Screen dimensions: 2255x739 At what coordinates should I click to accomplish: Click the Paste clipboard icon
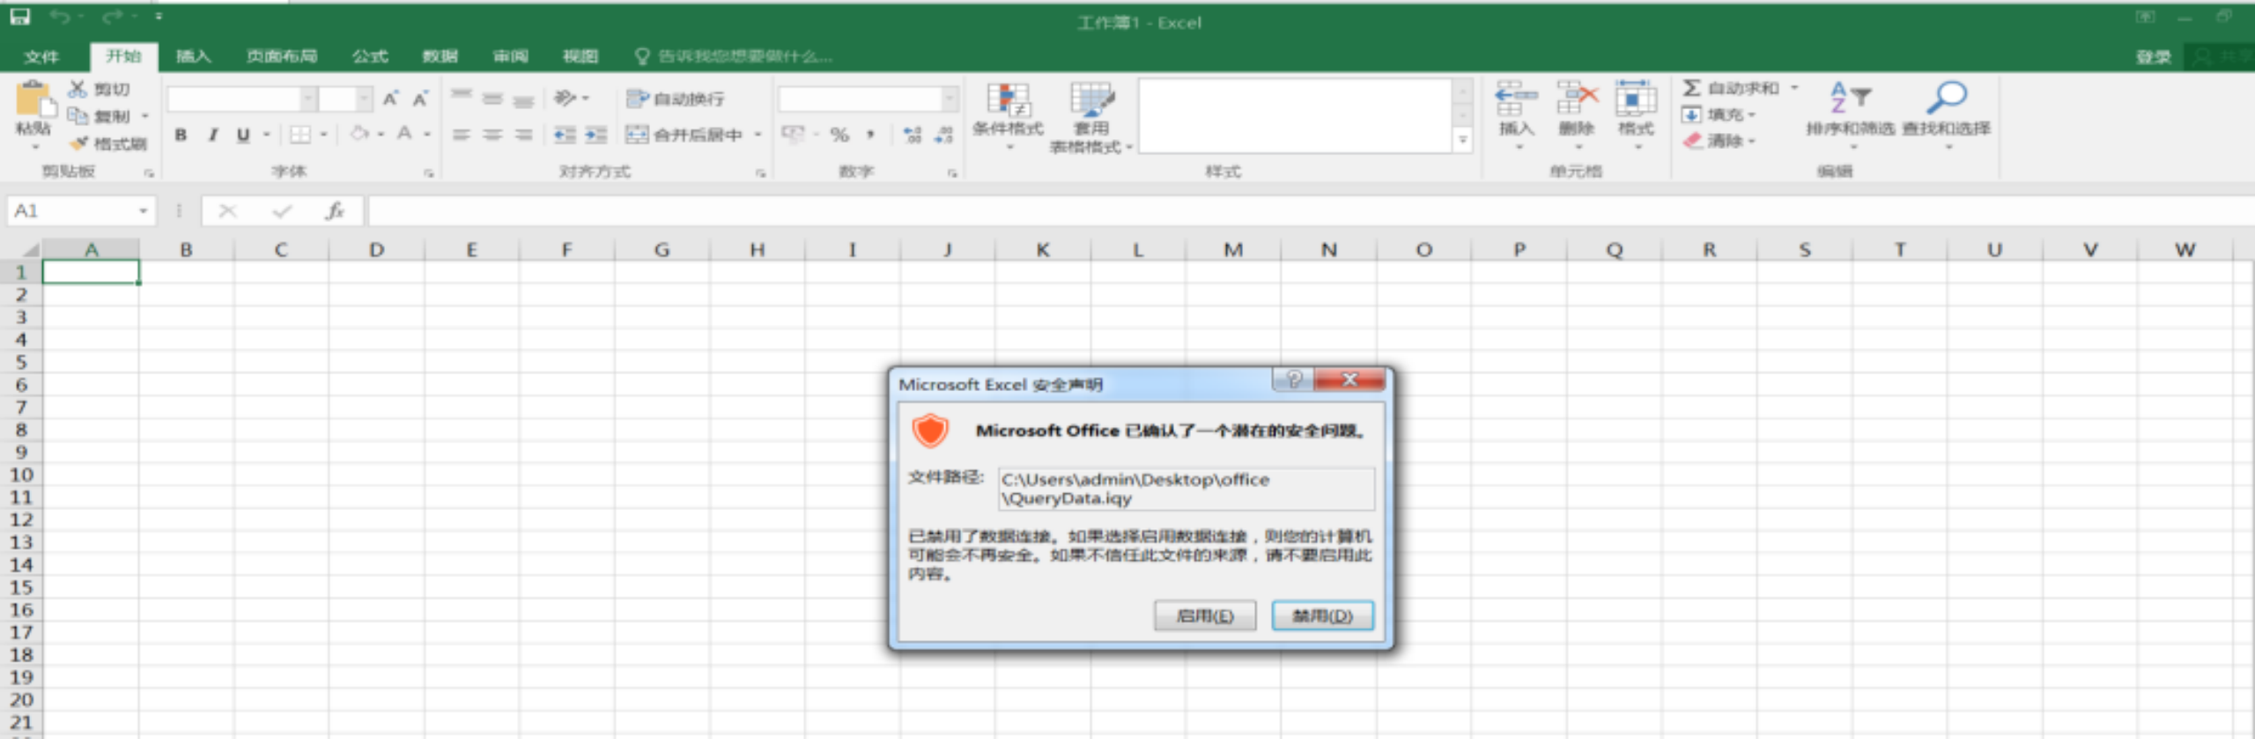pyautogui.click(x=33, y=99)
